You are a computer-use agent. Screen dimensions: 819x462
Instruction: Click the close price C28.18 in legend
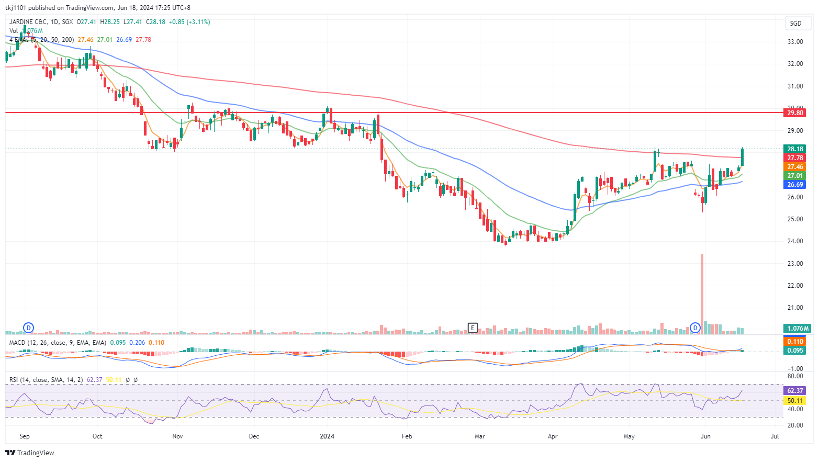155,22
